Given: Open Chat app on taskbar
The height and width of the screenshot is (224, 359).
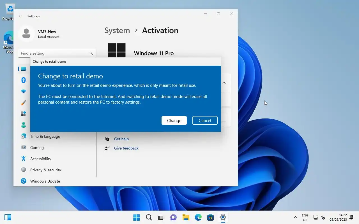Looking at the screenshot, I should tap(174, 217).
